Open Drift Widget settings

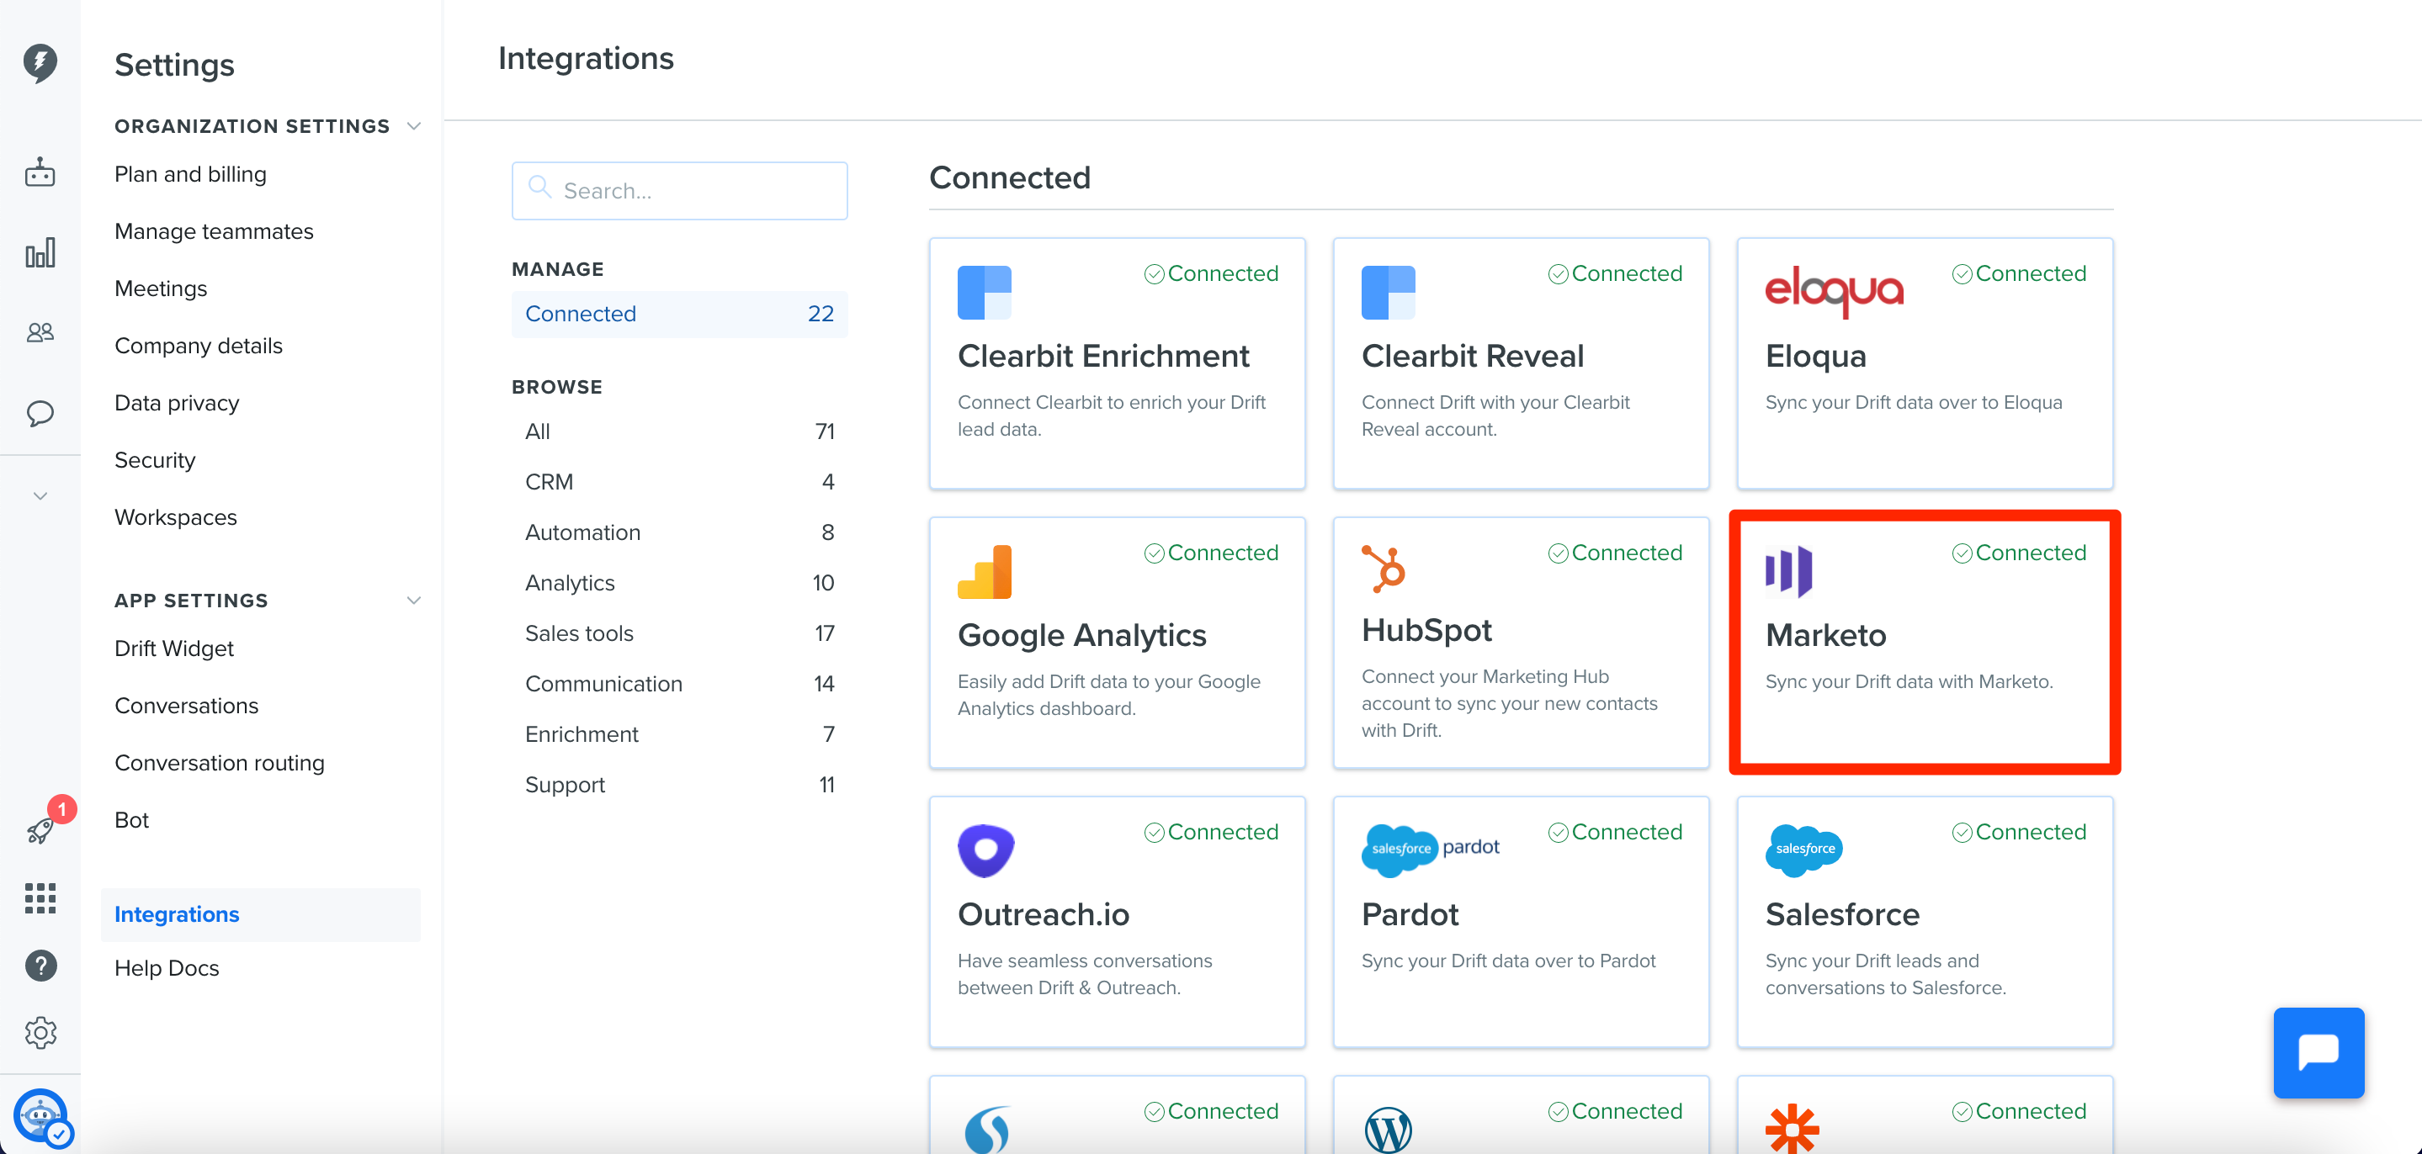pyautogui.click(x=174, y=648)
